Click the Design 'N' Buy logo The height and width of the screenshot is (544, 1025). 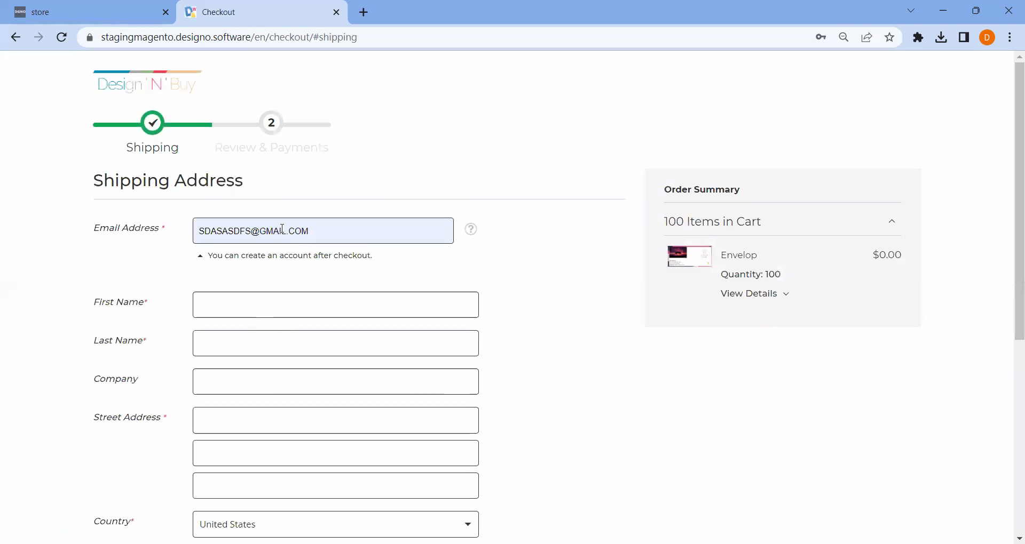pyautogui.click(x=147, y=83)
